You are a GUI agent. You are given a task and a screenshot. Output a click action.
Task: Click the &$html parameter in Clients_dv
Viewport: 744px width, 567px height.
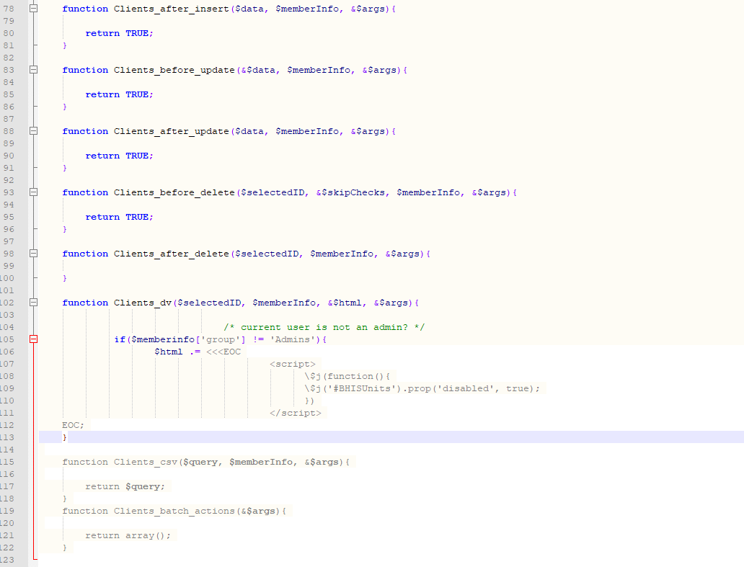pyautogui.click(x=345, y=303)
